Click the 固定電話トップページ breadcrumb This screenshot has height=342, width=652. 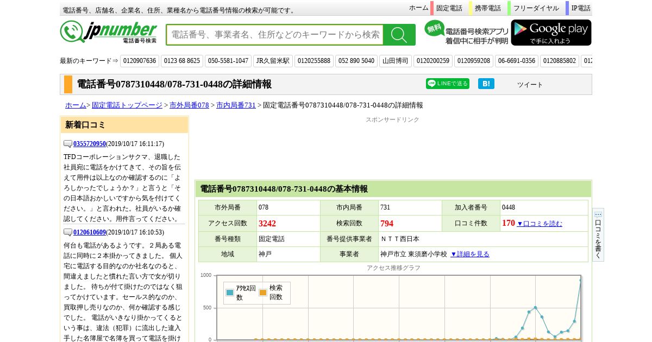[127, 105]
